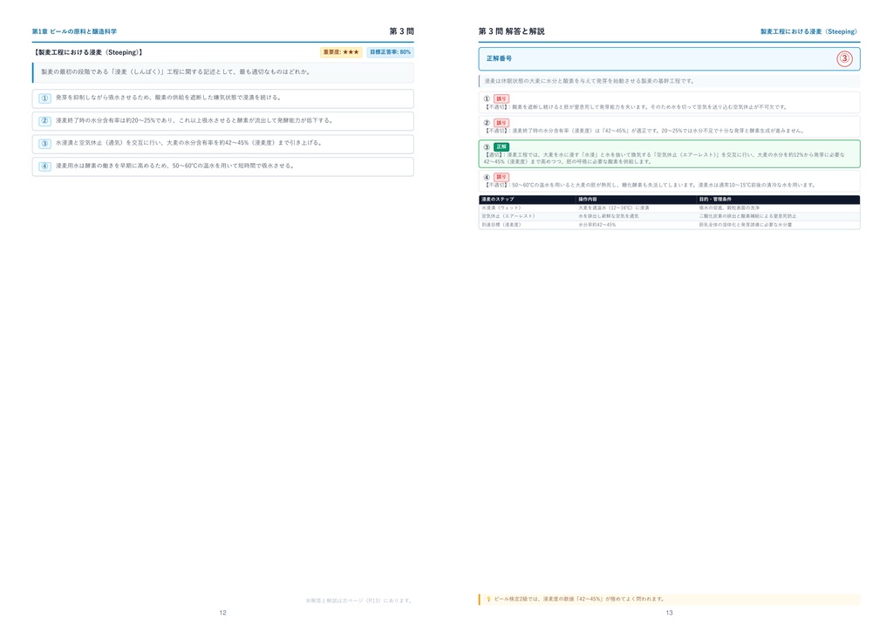Click the lightbulb tip icon on page 13

tap(488, 599)
